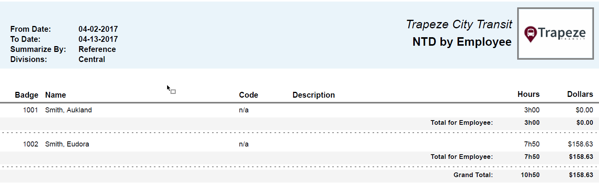Click the Dollars column header
The image size is (599, 186).
(x=580, y=94)
